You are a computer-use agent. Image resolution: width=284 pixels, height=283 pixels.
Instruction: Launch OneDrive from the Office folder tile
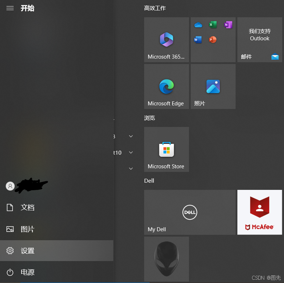point(198,25)
